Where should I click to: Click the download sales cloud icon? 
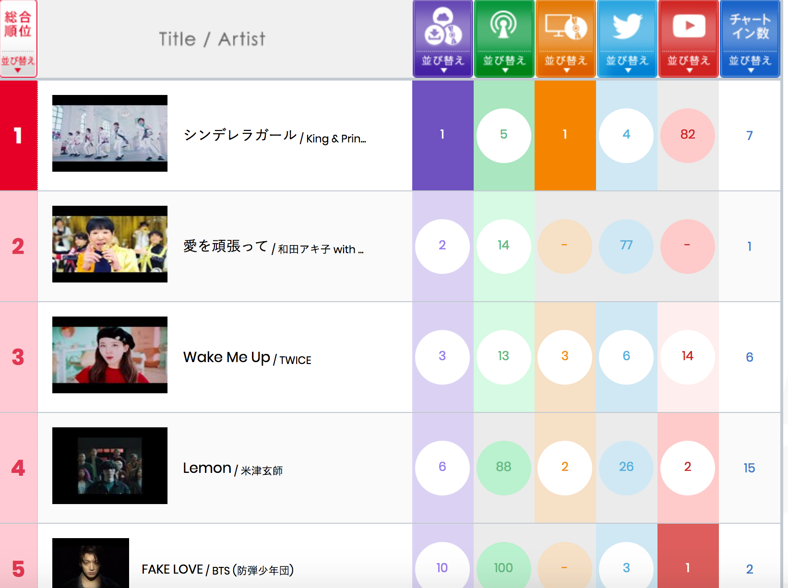(442, 27)
